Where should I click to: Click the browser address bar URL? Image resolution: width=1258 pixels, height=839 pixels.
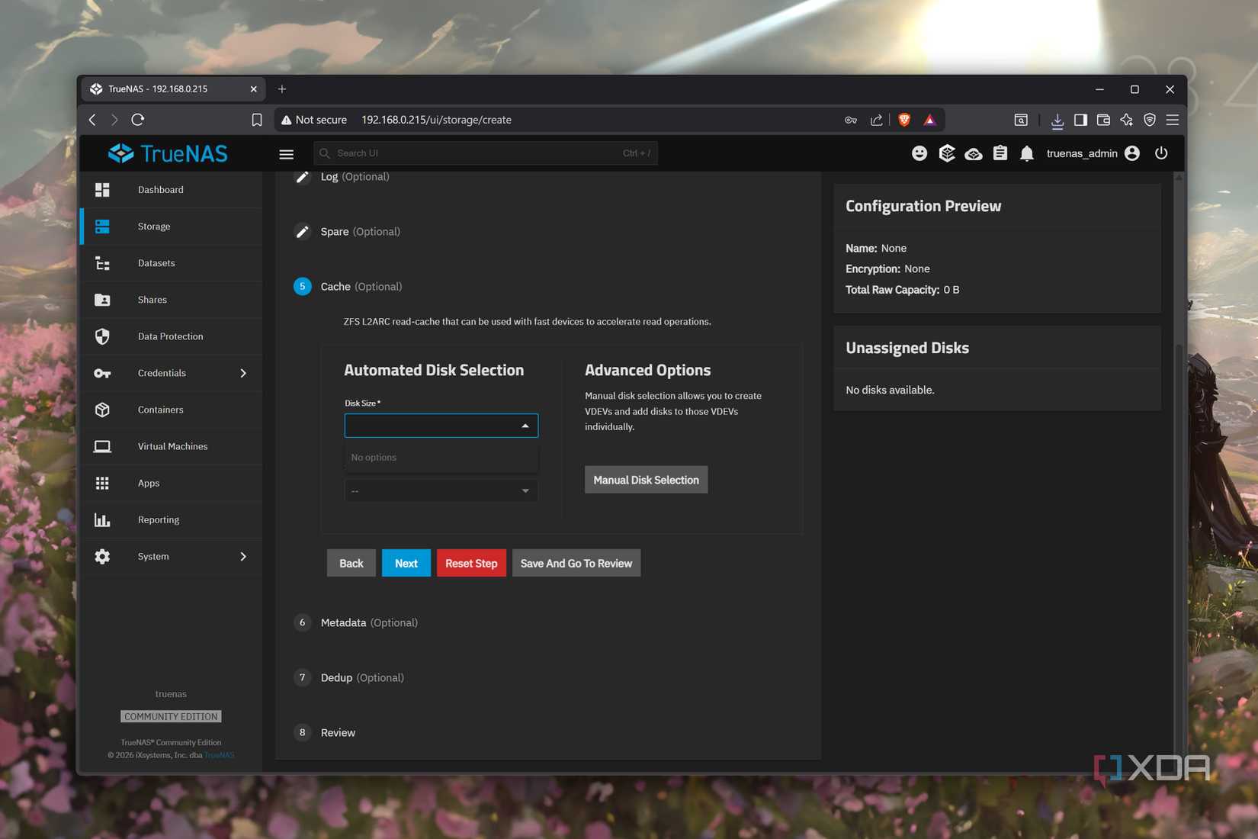coord(436,120)
